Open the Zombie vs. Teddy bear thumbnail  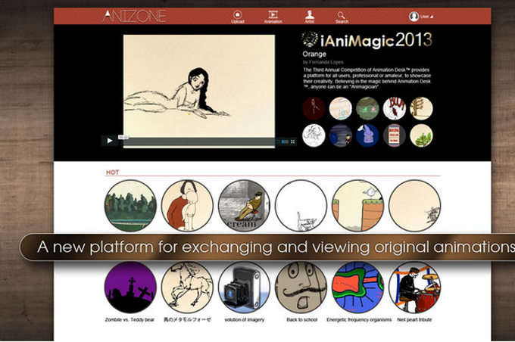[130, 288]
